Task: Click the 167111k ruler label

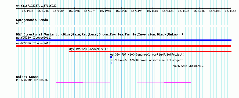Action: 152,11
